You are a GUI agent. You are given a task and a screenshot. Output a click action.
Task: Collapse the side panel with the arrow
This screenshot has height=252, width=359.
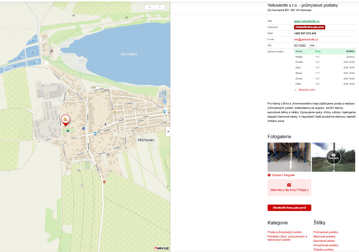coord(168,132)
